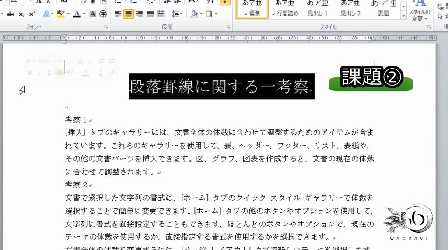Viewport: 448px width, 250px height.
Task: Open the borders dropdown arrow
Action: click(216, 14)
